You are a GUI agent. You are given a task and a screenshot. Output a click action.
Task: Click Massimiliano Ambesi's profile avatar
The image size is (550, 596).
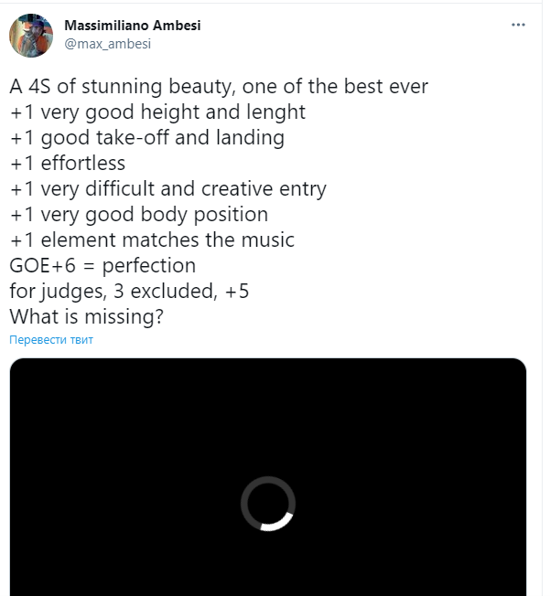(x=31, y=35)
